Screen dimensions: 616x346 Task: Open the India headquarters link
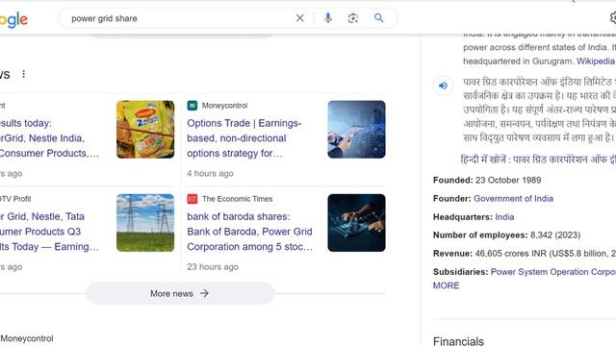[x=504, y=217]
